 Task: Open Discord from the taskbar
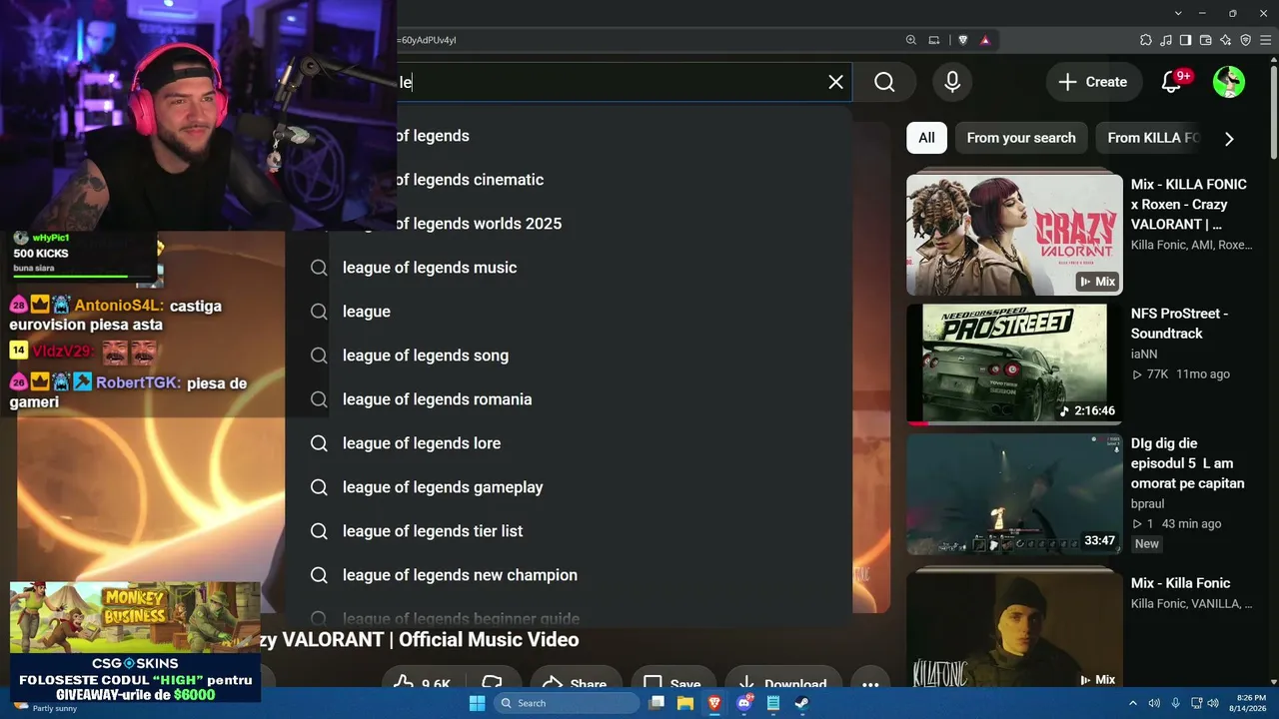click(744, 703)
